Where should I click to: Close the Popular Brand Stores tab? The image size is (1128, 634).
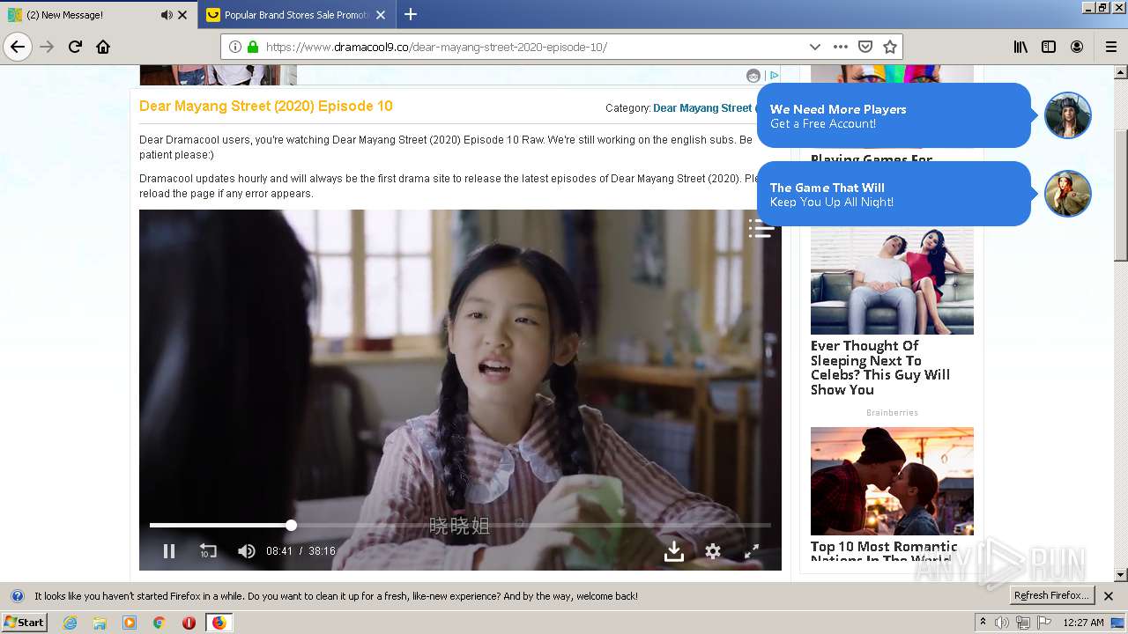pos(381,15)
